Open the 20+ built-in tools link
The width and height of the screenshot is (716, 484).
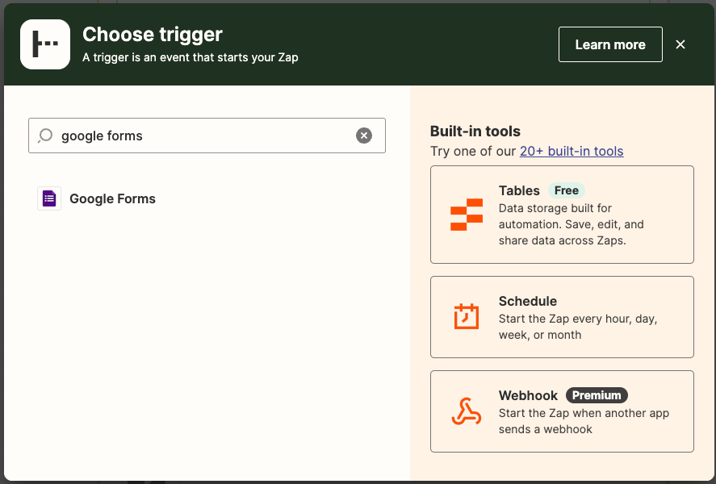572,151
